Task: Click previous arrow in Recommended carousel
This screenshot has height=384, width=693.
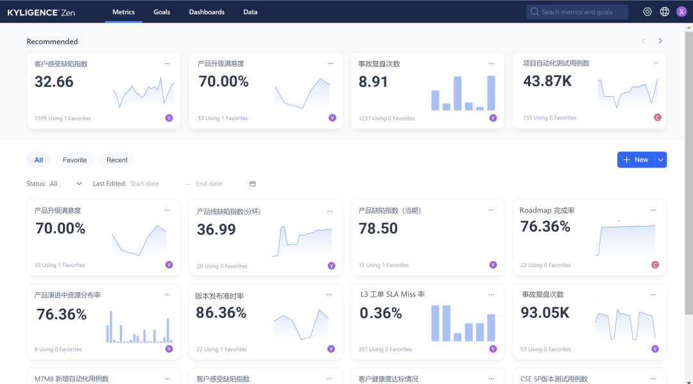Action: (644, 41)
